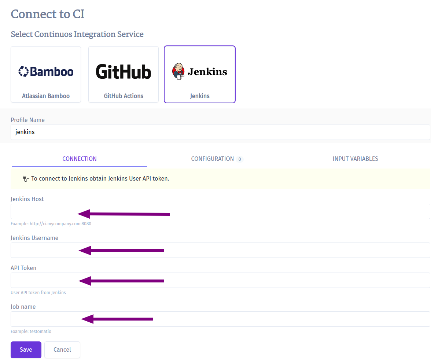Click the 'Example: http://ci.mycompany.com:8080' hint
Image resolution: width=431 pixels, height=359 pixels.
51,224
